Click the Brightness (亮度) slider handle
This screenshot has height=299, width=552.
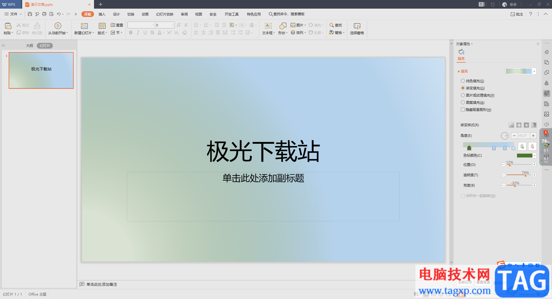[x=515, y=186]
